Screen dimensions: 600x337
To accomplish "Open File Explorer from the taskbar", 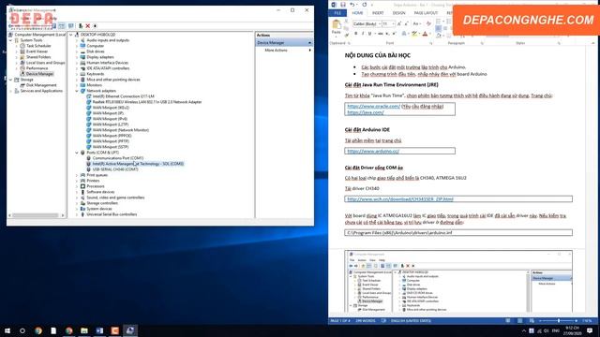I will click(84, 330).
